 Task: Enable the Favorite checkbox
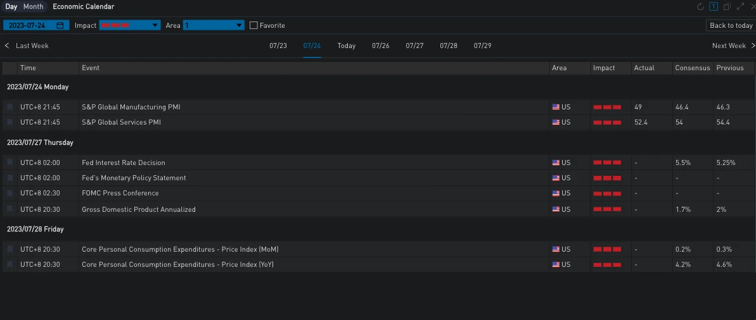pos(254,25)
